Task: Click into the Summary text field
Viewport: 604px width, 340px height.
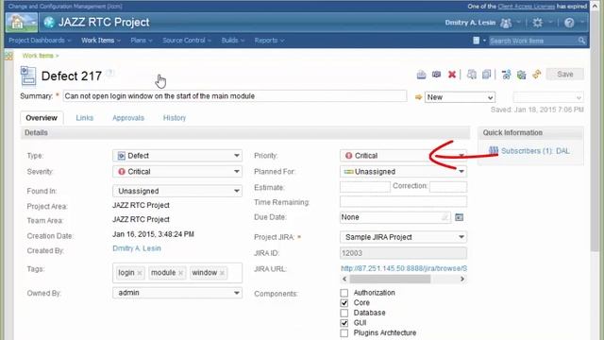Action: (235, 96)
